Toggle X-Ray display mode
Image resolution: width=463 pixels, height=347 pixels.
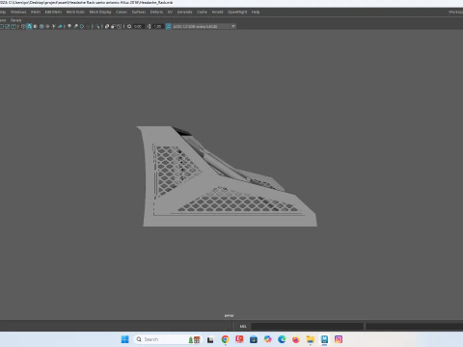click(x=107, y=26)
